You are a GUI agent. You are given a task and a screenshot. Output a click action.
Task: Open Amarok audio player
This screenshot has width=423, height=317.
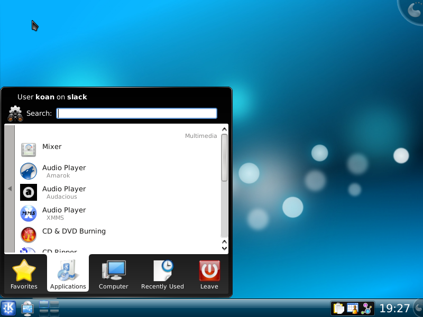[x=63, y=171]
